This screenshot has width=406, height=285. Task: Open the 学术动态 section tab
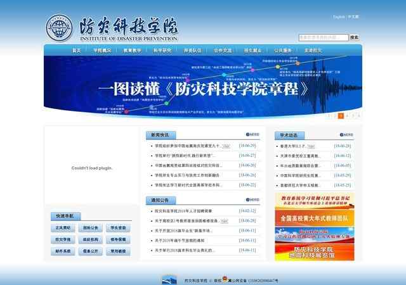pos(289,135)
